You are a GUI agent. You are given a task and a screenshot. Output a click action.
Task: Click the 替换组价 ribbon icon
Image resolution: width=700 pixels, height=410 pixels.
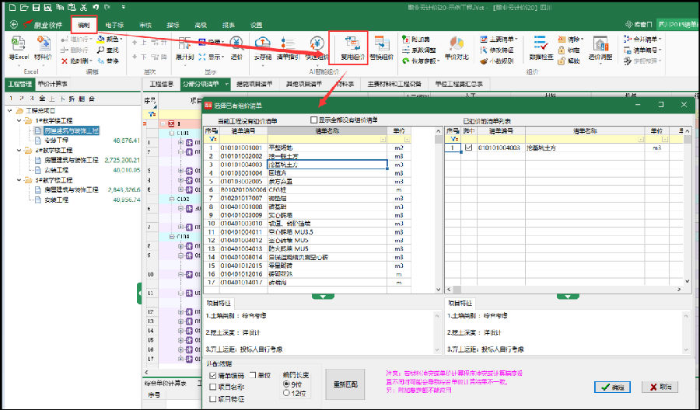click(x=380, y=47)
